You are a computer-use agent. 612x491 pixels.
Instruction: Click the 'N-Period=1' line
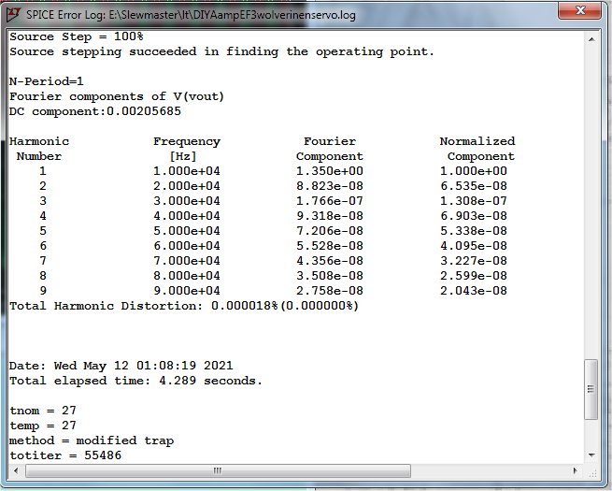47,81
